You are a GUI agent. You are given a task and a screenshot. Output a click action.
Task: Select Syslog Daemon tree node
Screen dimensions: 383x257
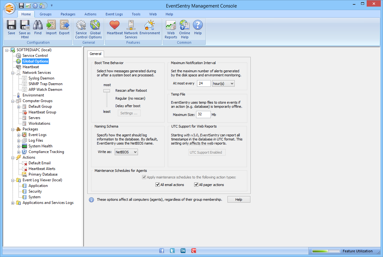click(41, 78)
